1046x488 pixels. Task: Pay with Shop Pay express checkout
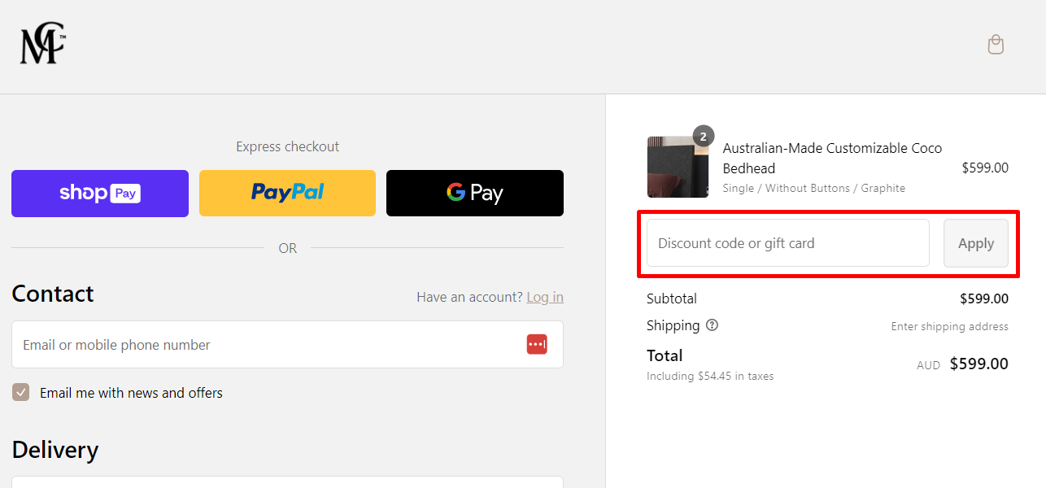[x=100, y=194]
